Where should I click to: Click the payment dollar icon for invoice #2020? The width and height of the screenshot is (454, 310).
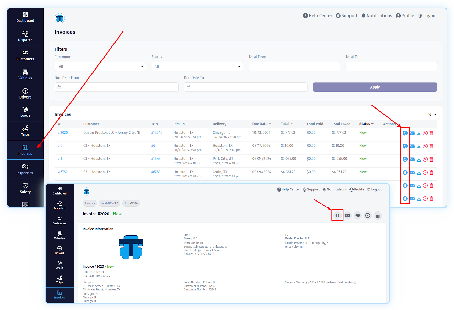point(405,133)
